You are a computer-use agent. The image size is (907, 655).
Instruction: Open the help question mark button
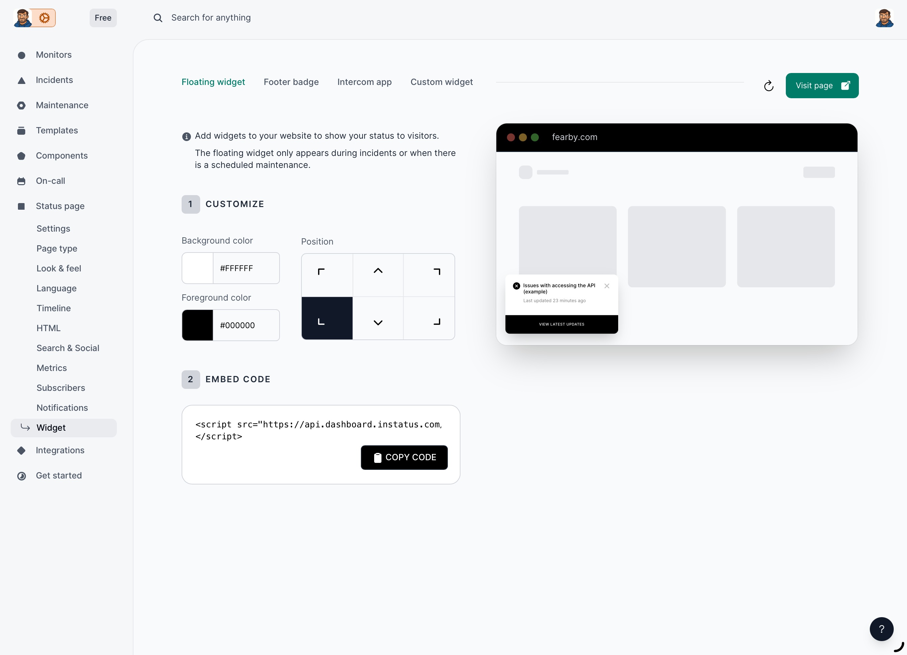click(881, 629)
